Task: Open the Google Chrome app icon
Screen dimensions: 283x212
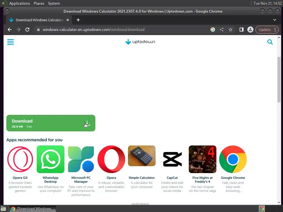Action: point(233,159)
